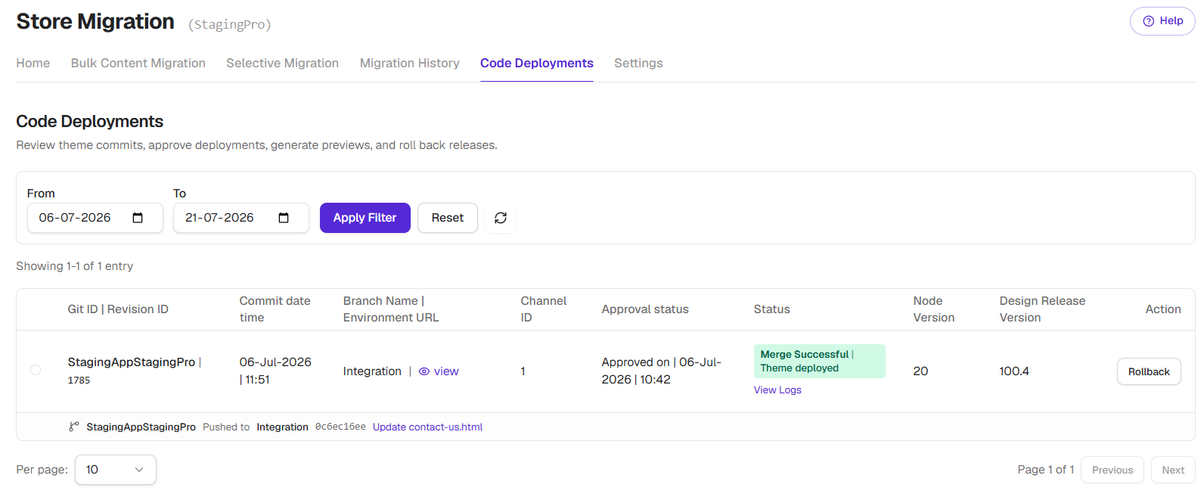Screen dimensions: 1204x497
Task: Click the Showing 1-1 of 1 entry text
Action: (x=75, y=266)
